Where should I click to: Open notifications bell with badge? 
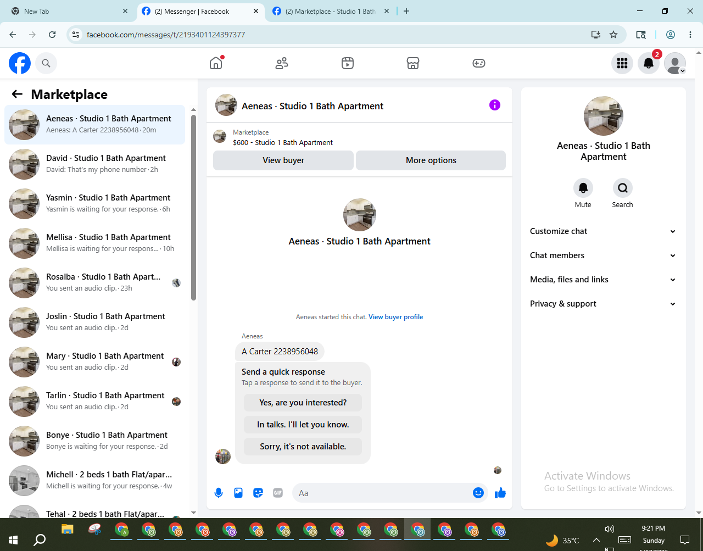tap(649, 63)
